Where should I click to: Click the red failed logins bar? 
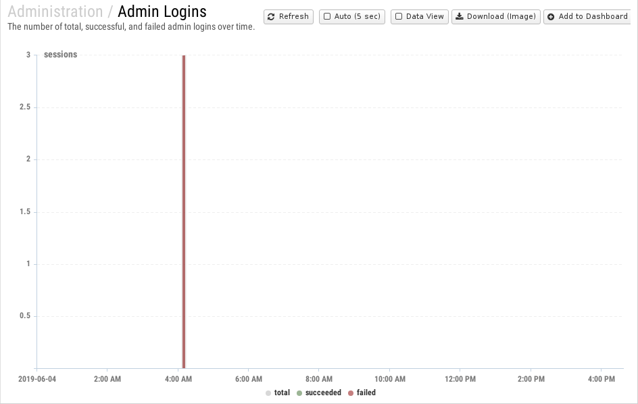[184, 211]
